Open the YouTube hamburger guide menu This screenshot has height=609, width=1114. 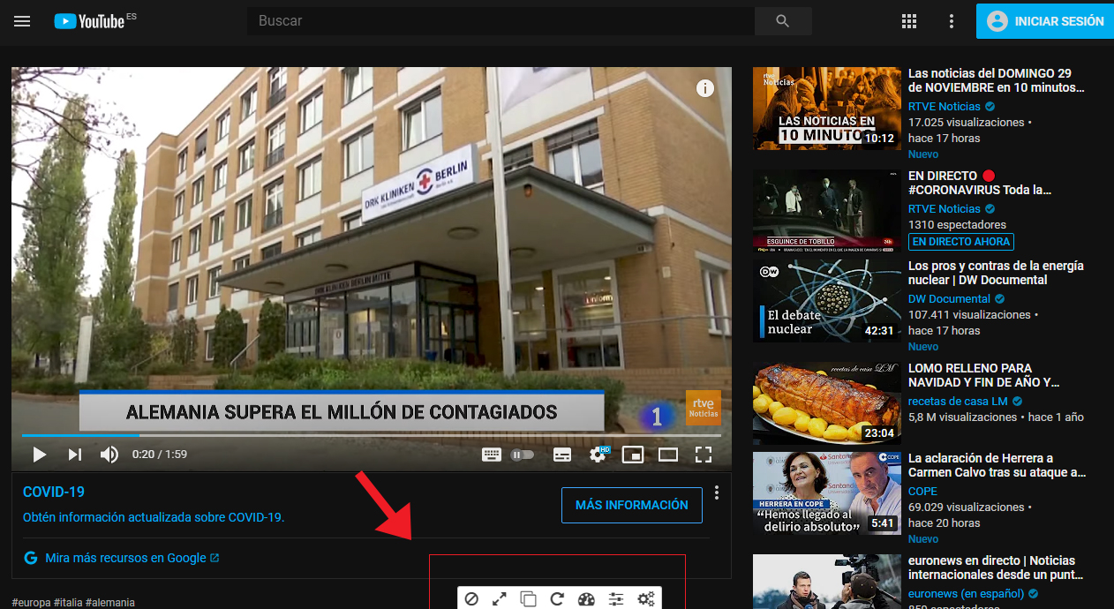(22, 21)
